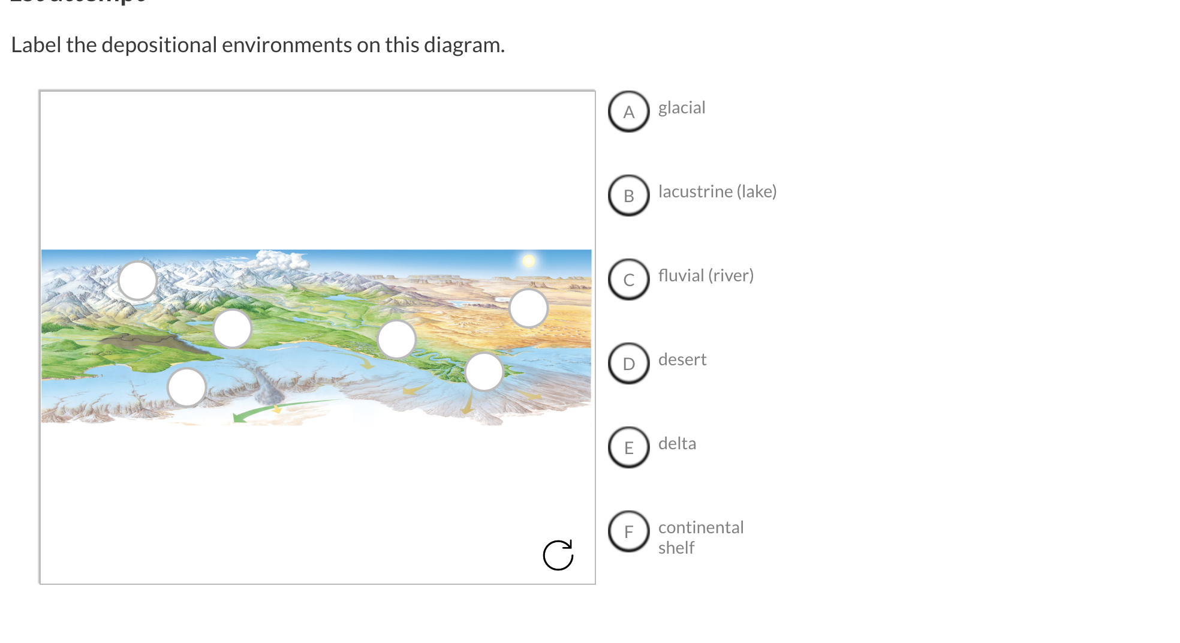Screen dimensions: 1180x643
Task: Click the empty circle on the snowy mountain glacier
Action: click(x=137, y=280)
